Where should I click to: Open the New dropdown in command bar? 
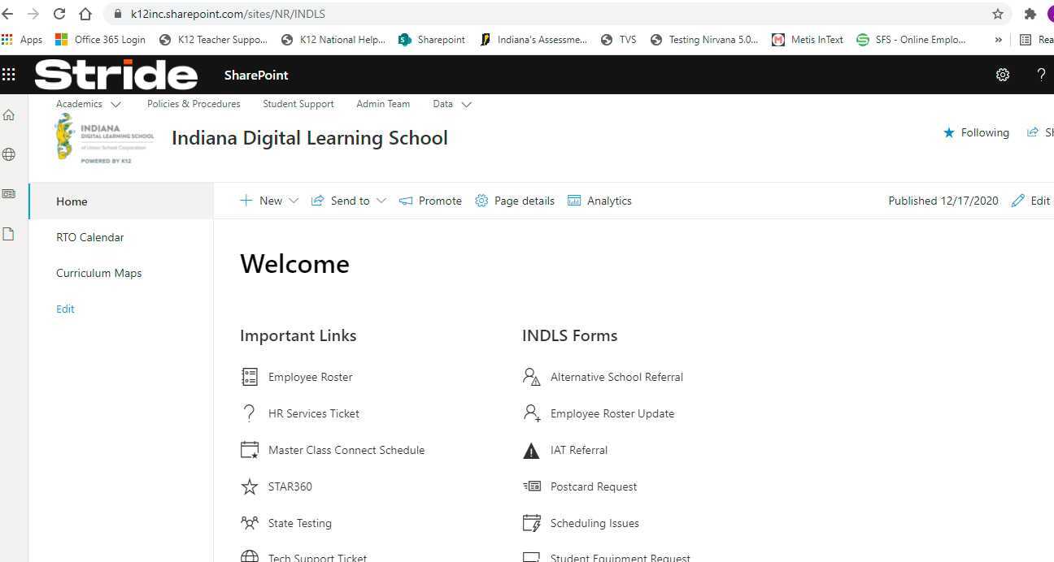click(269, 201)
